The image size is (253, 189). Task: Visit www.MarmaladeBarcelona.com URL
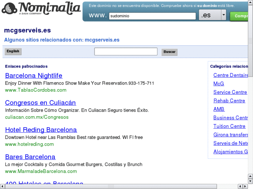(41, 171)
